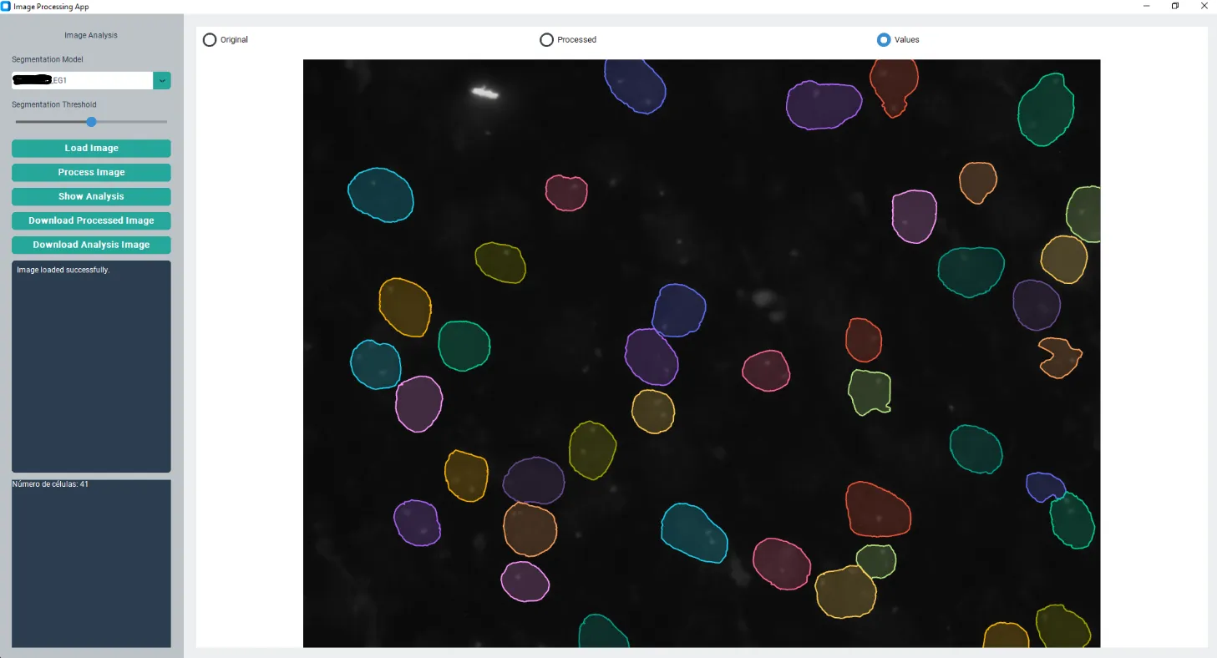Click the panel showing 'Número de células: 41'
The width and height of the screenshot is (1217, 658).
(91, 563)
